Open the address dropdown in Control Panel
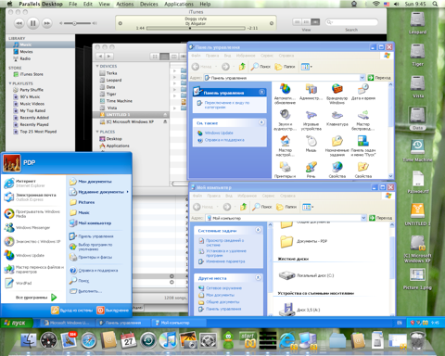Viewport: 445px width, 356px height. [x=362, y=78]
